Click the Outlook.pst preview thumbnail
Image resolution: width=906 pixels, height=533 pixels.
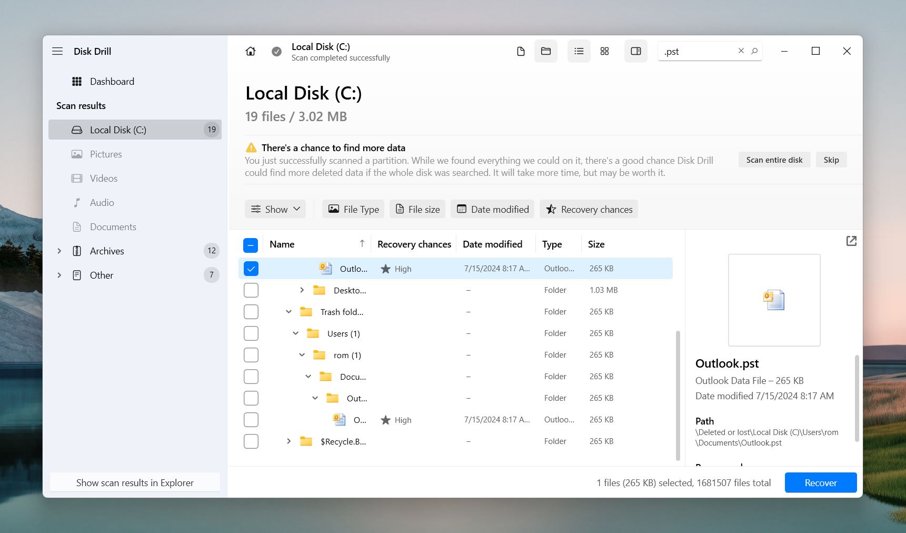pyautogui.click(x=774, y=300)
